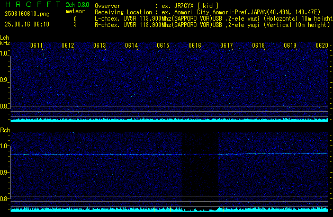Select the Ovserver line with JR7CYX
The image size is (333, 217).
click(x=157, y=6)
